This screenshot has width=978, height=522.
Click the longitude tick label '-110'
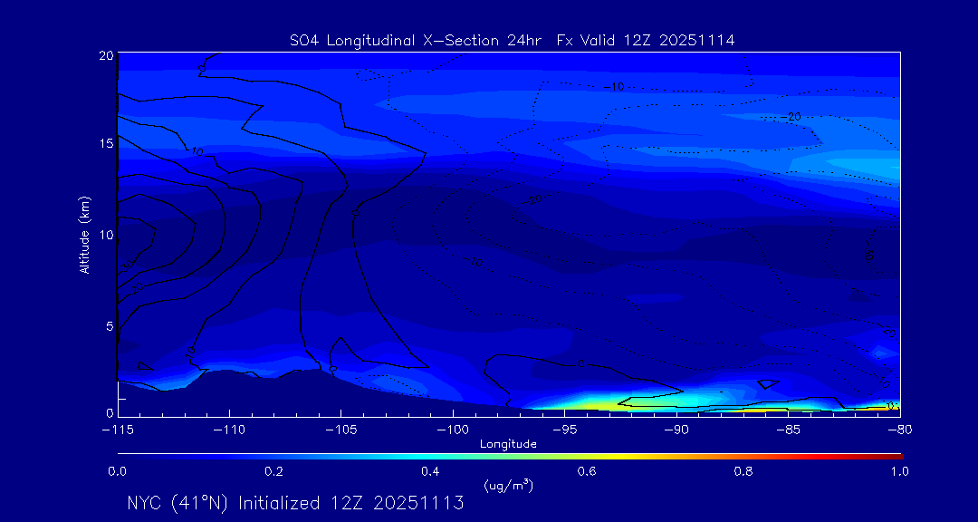tap(229, 430)
